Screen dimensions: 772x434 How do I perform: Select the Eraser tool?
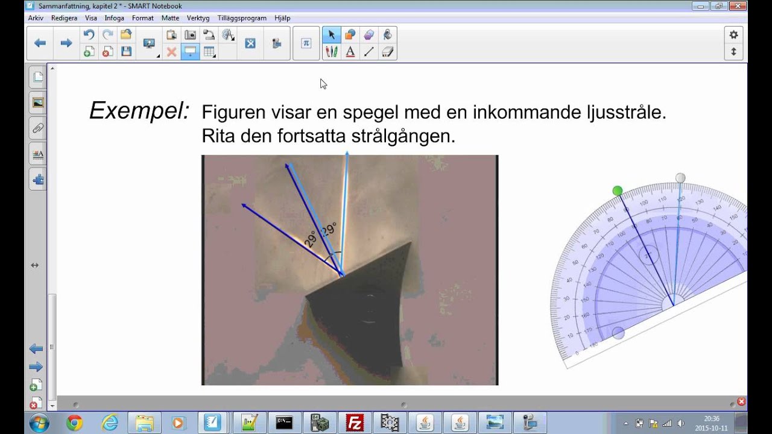(x=387, y=52)
